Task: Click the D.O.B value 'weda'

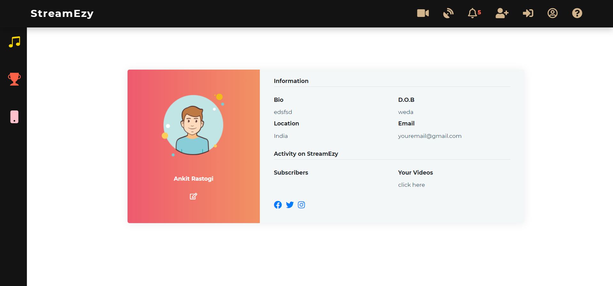Action: point(406,112)
